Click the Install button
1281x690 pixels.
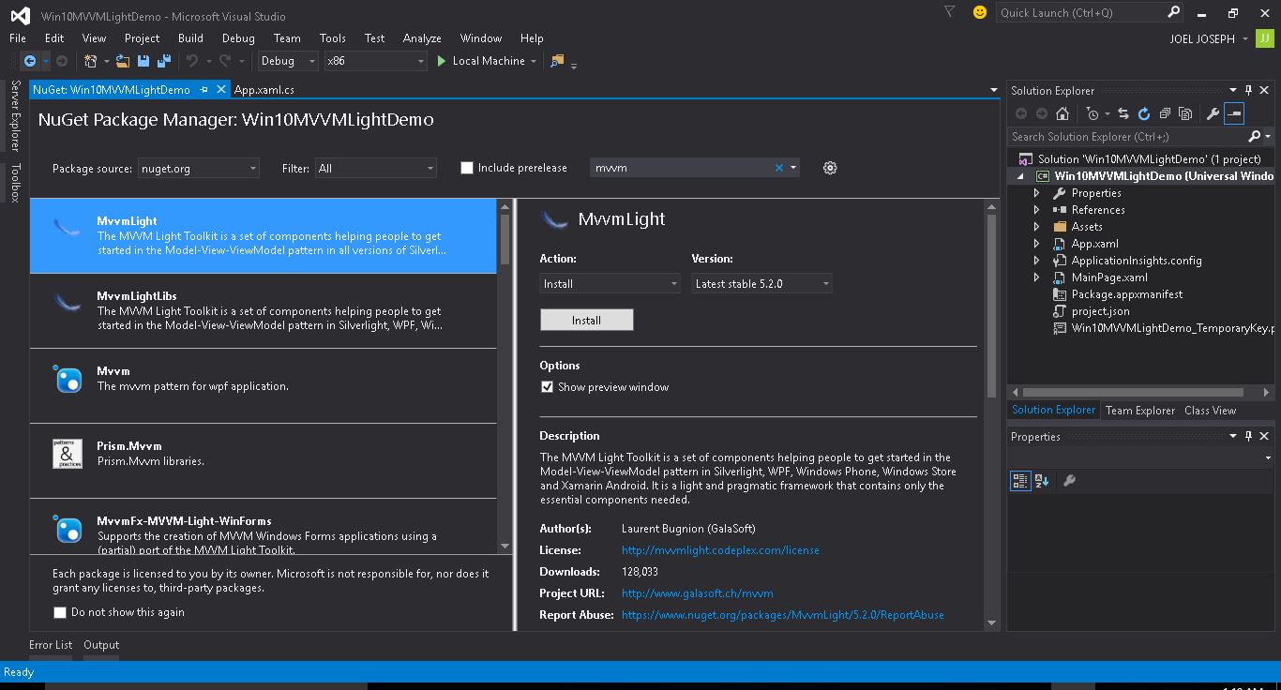tap(587, 320)
